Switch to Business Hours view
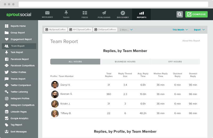The height and width of the screenshot is (138, 213). point(125,62)
